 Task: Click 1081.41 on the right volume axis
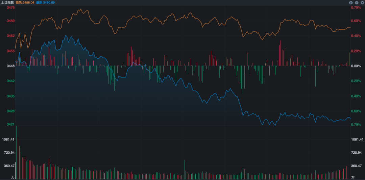pyautogui.click(x=357, y=139)
